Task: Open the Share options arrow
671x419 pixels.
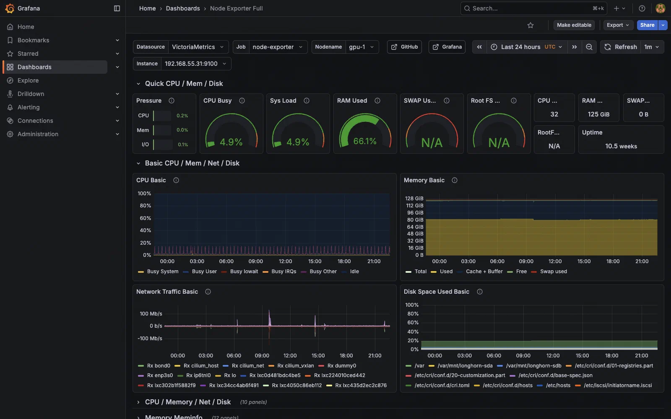Action: point(663,25)
